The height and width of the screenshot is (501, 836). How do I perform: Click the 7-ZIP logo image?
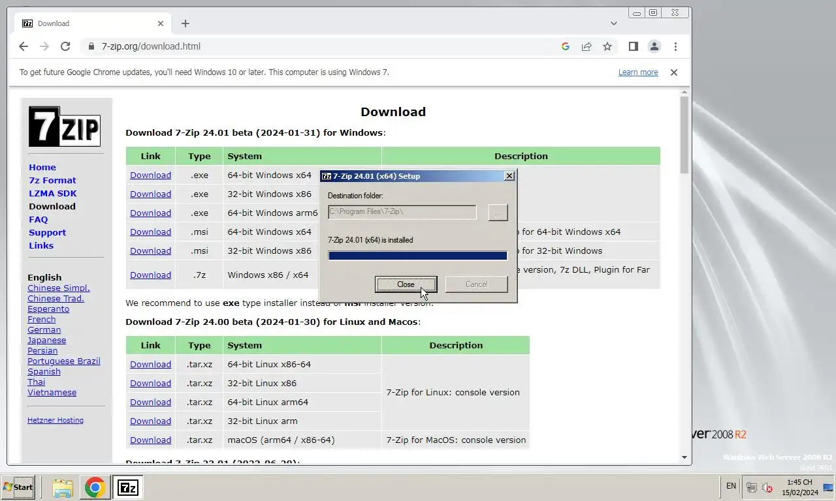pyautogui.click(x=64, y=127)
